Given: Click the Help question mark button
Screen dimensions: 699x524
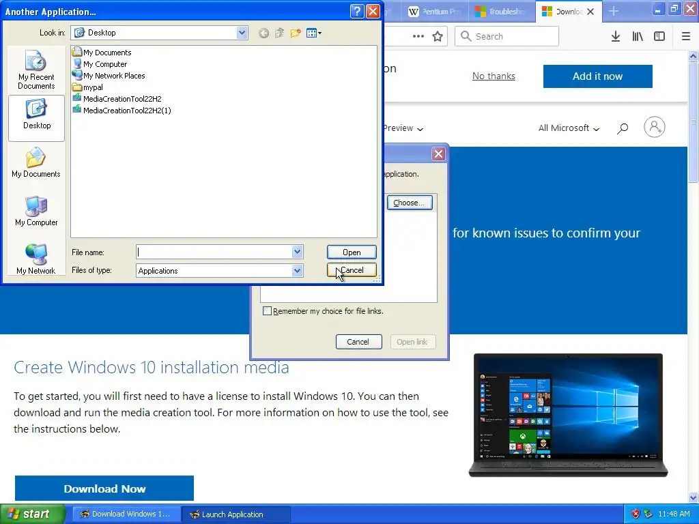Looking at the screenshot, I should pyautogui.click(x=357, y=11).
